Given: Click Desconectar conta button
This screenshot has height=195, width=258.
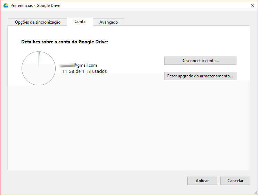Looking at the screenshot, I should [200, 61].
